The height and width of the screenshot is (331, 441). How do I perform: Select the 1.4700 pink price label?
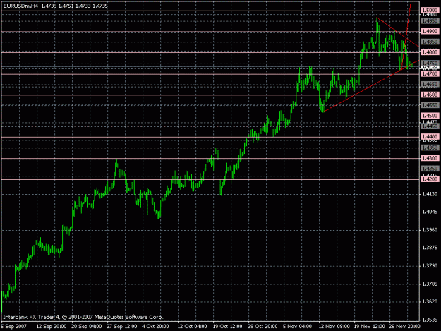pos(430,73)
